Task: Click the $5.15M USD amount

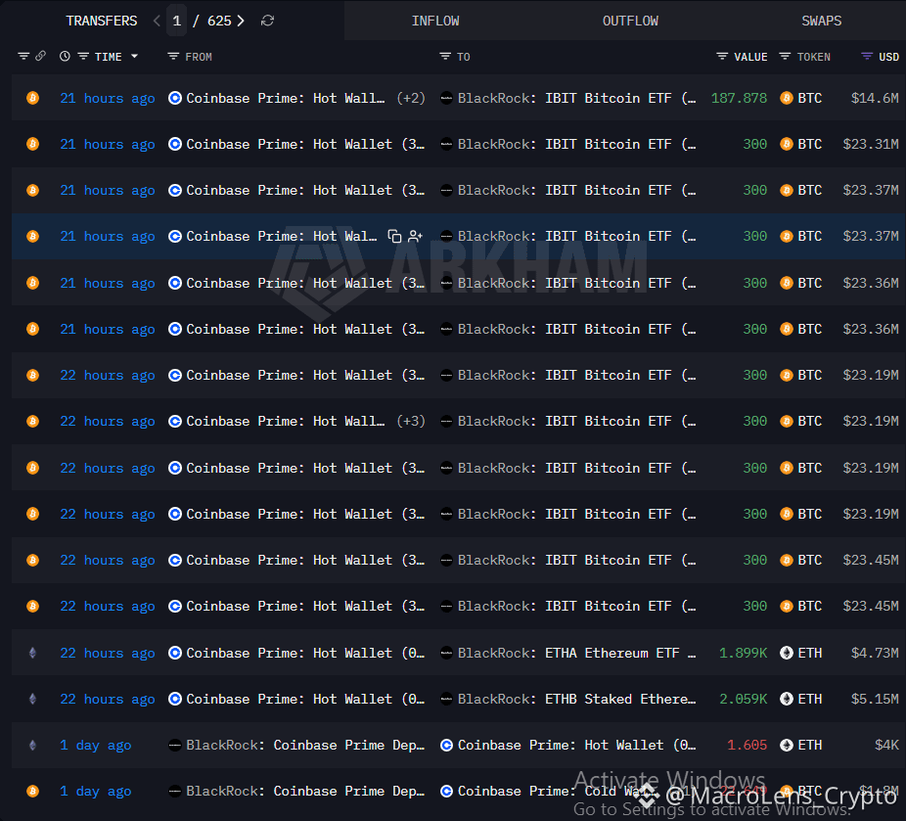Action: click(875, 699)
